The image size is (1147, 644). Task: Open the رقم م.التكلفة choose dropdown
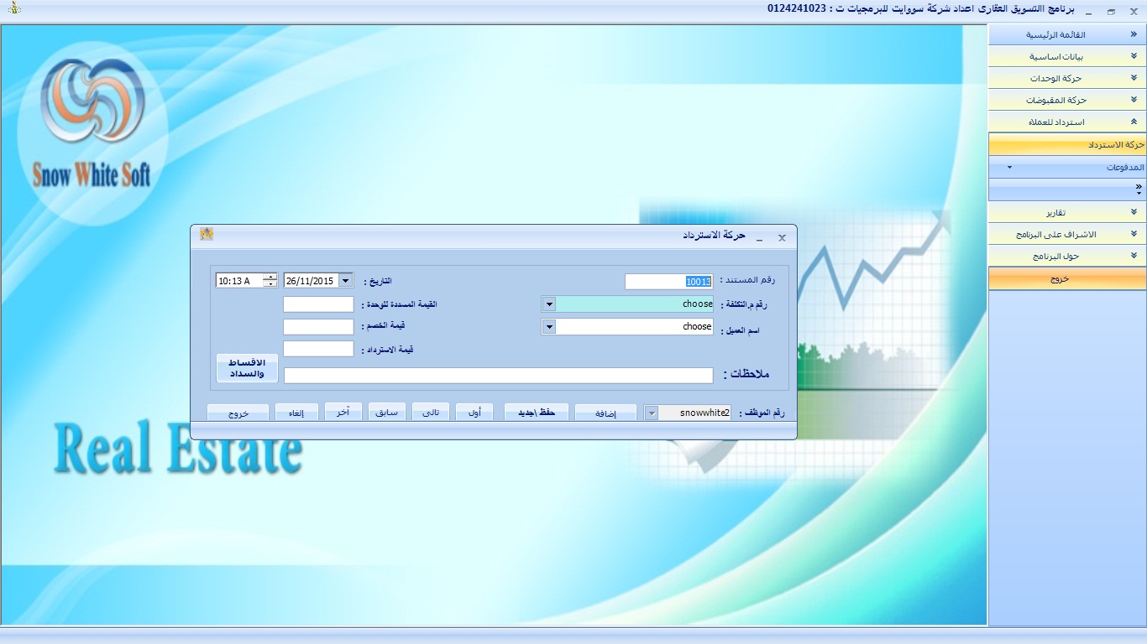point(549,304)
